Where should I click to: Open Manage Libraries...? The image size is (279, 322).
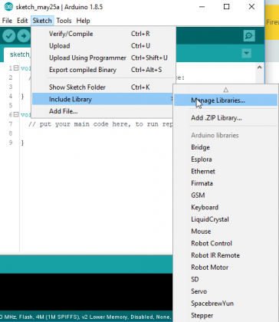tap(225, 100)
